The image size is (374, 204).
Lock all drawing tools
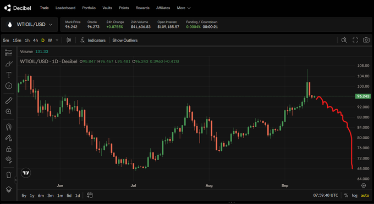[x=9, y=149]
